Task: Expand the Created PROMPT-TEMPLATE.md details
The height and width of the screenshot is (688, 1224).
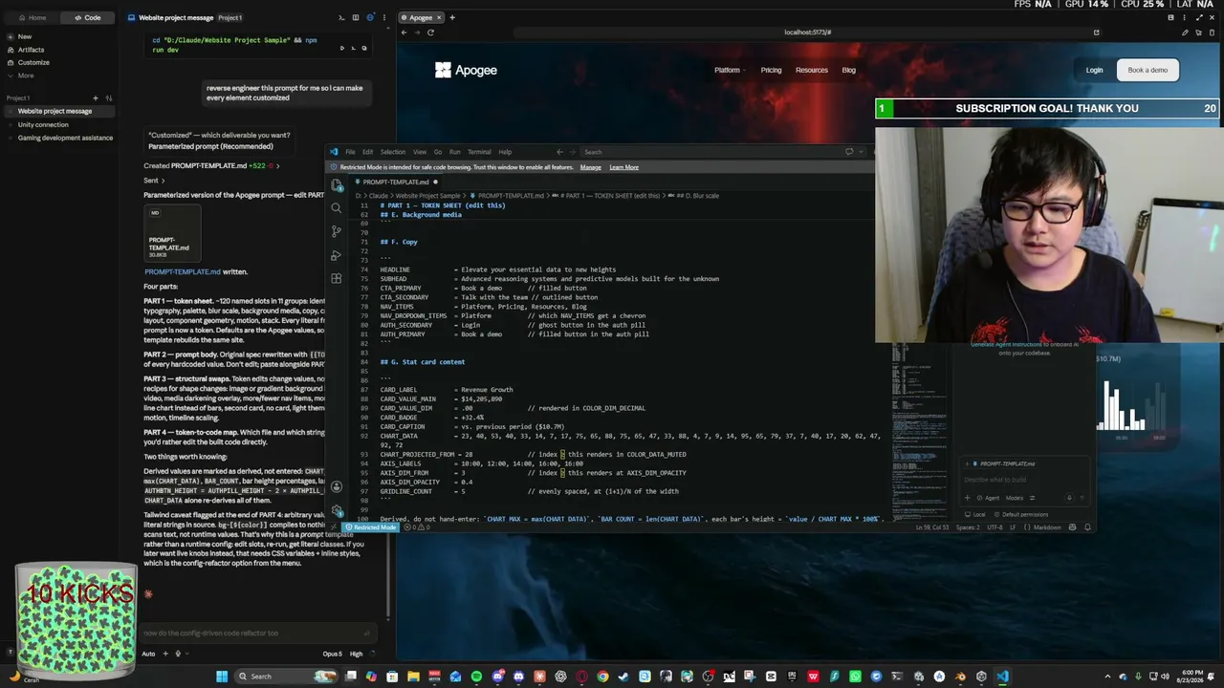Action: coord(210,165)
